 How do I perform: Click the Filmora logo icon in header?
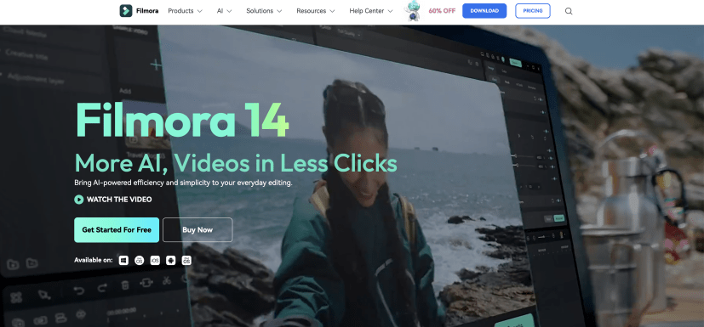pyautogui.click(x=126, y=11)
